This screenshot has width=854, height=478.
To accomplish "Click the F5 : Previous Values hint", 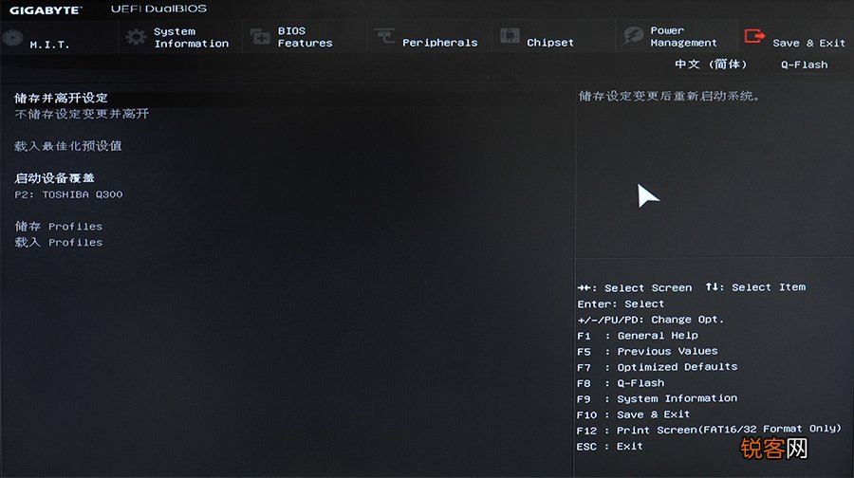I will [x=647, y=352].
